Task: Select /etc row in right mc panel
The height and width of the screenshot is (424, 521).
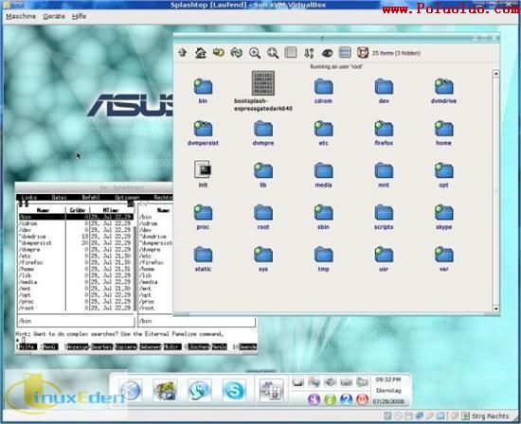Action: click(155, 256)
